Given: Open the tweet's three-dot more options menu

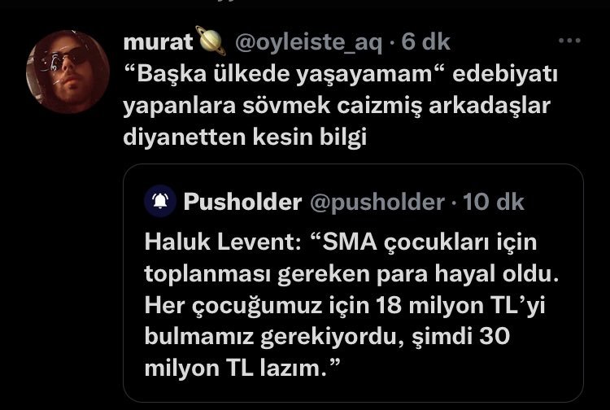Looking at the screenshot, I should tap(570, 41).
